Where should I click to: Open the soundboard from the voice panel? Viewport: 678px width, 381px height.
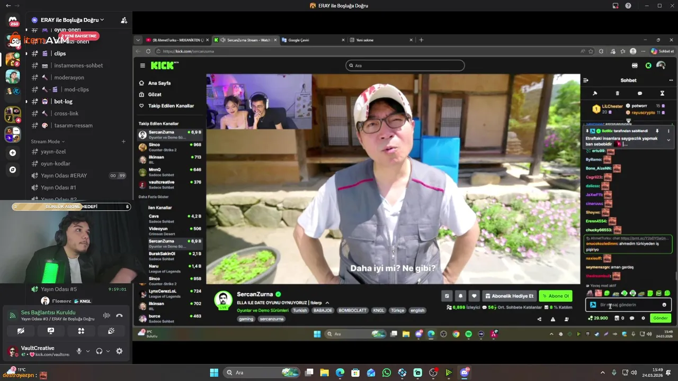coord(111,331)
